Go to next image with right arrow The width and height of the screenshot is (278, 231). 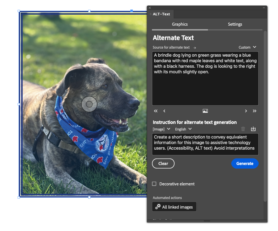coord(246,111)
